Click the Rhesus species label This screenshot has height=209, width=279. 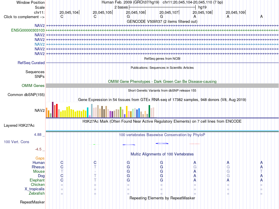pyautogui.click(x=38, y=167)
